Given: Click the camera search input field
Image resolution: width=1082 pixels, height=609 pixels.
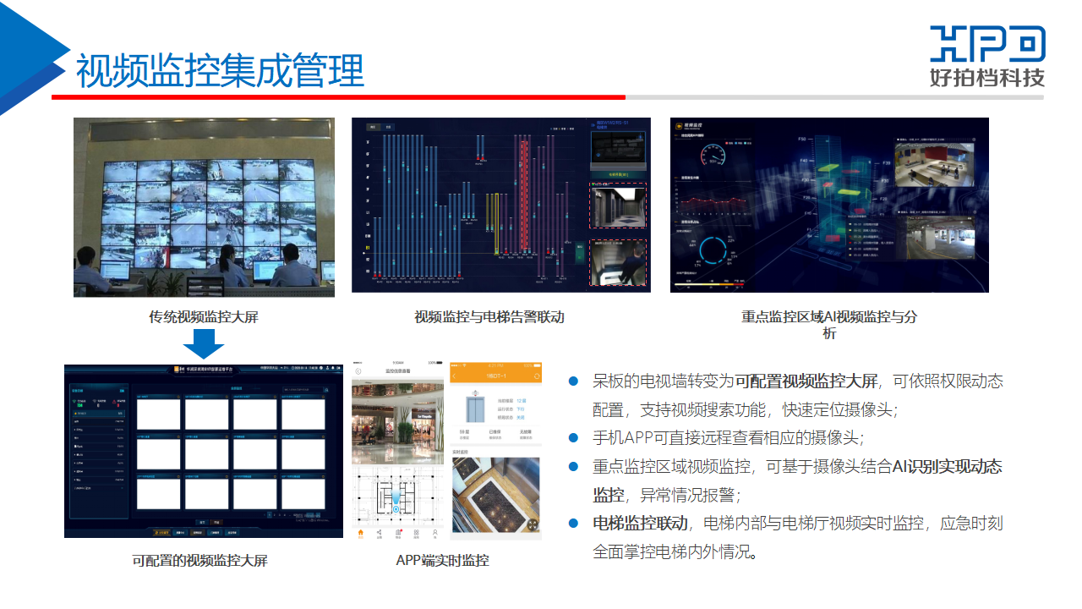Looking at the screenshot, I should click(x=303, y=391).
